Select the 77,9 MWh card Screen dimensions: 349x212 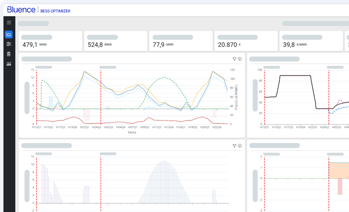(x=181, y=41)
